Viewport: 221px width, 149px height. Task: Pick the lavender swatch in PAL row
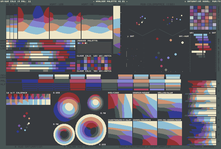coord(125,81)
